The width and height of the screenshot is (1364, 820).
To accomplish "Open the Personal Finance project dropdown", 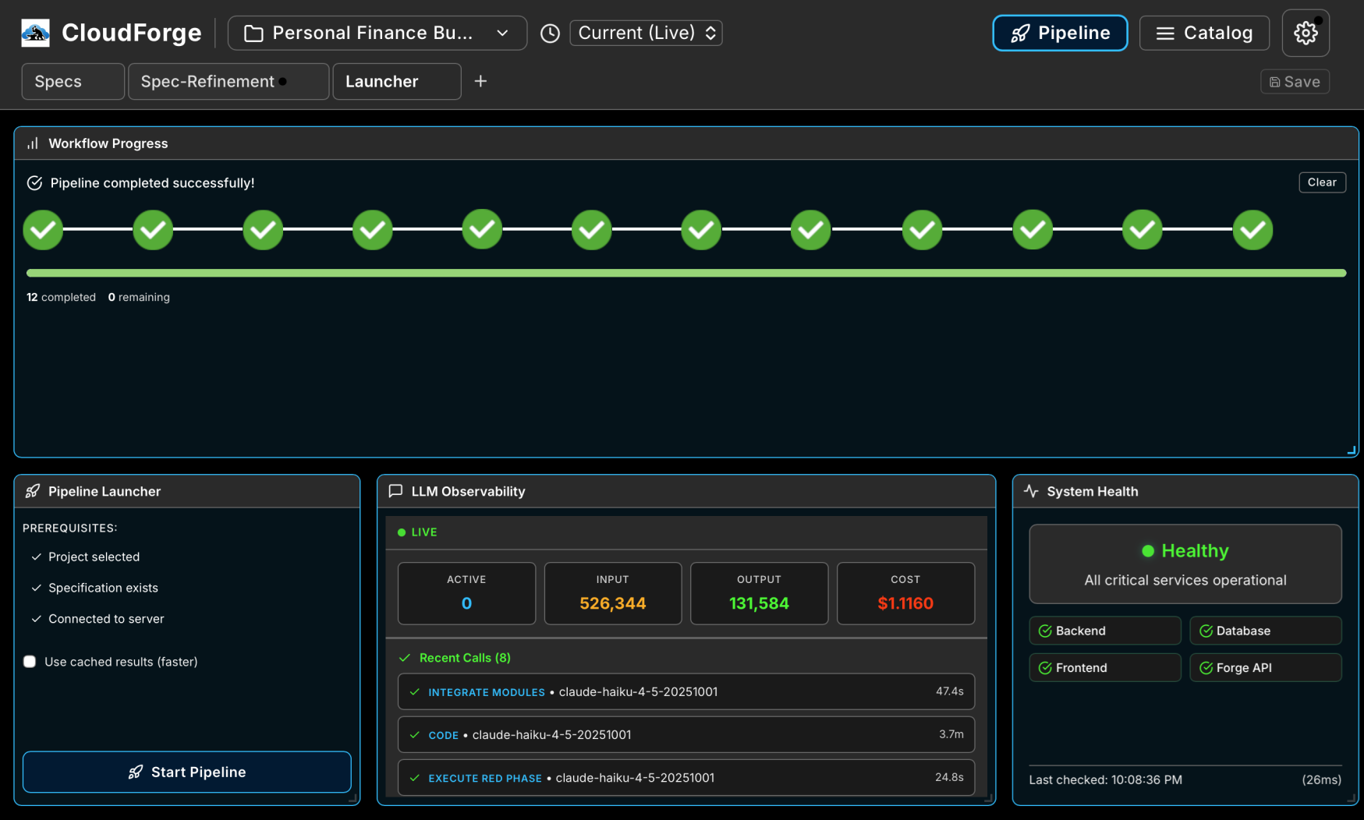I will pos(377,33).
